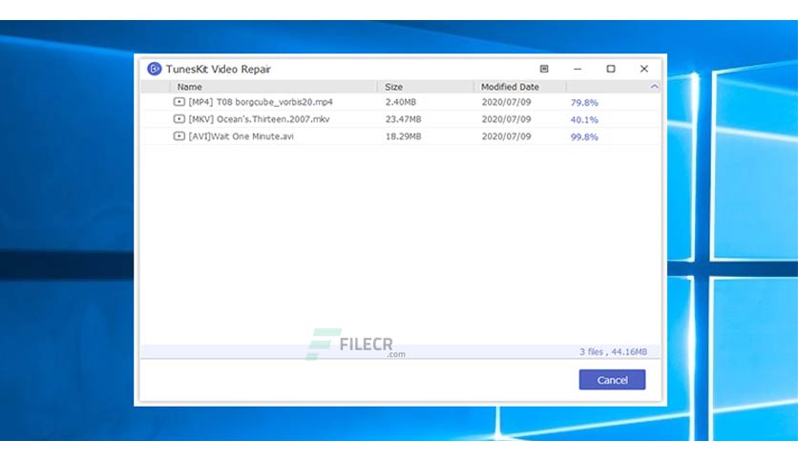Viewport: 798px width, 462px height.
Task: Click the TunesKit Video Repair logo icon
Action: coord(155,69)
